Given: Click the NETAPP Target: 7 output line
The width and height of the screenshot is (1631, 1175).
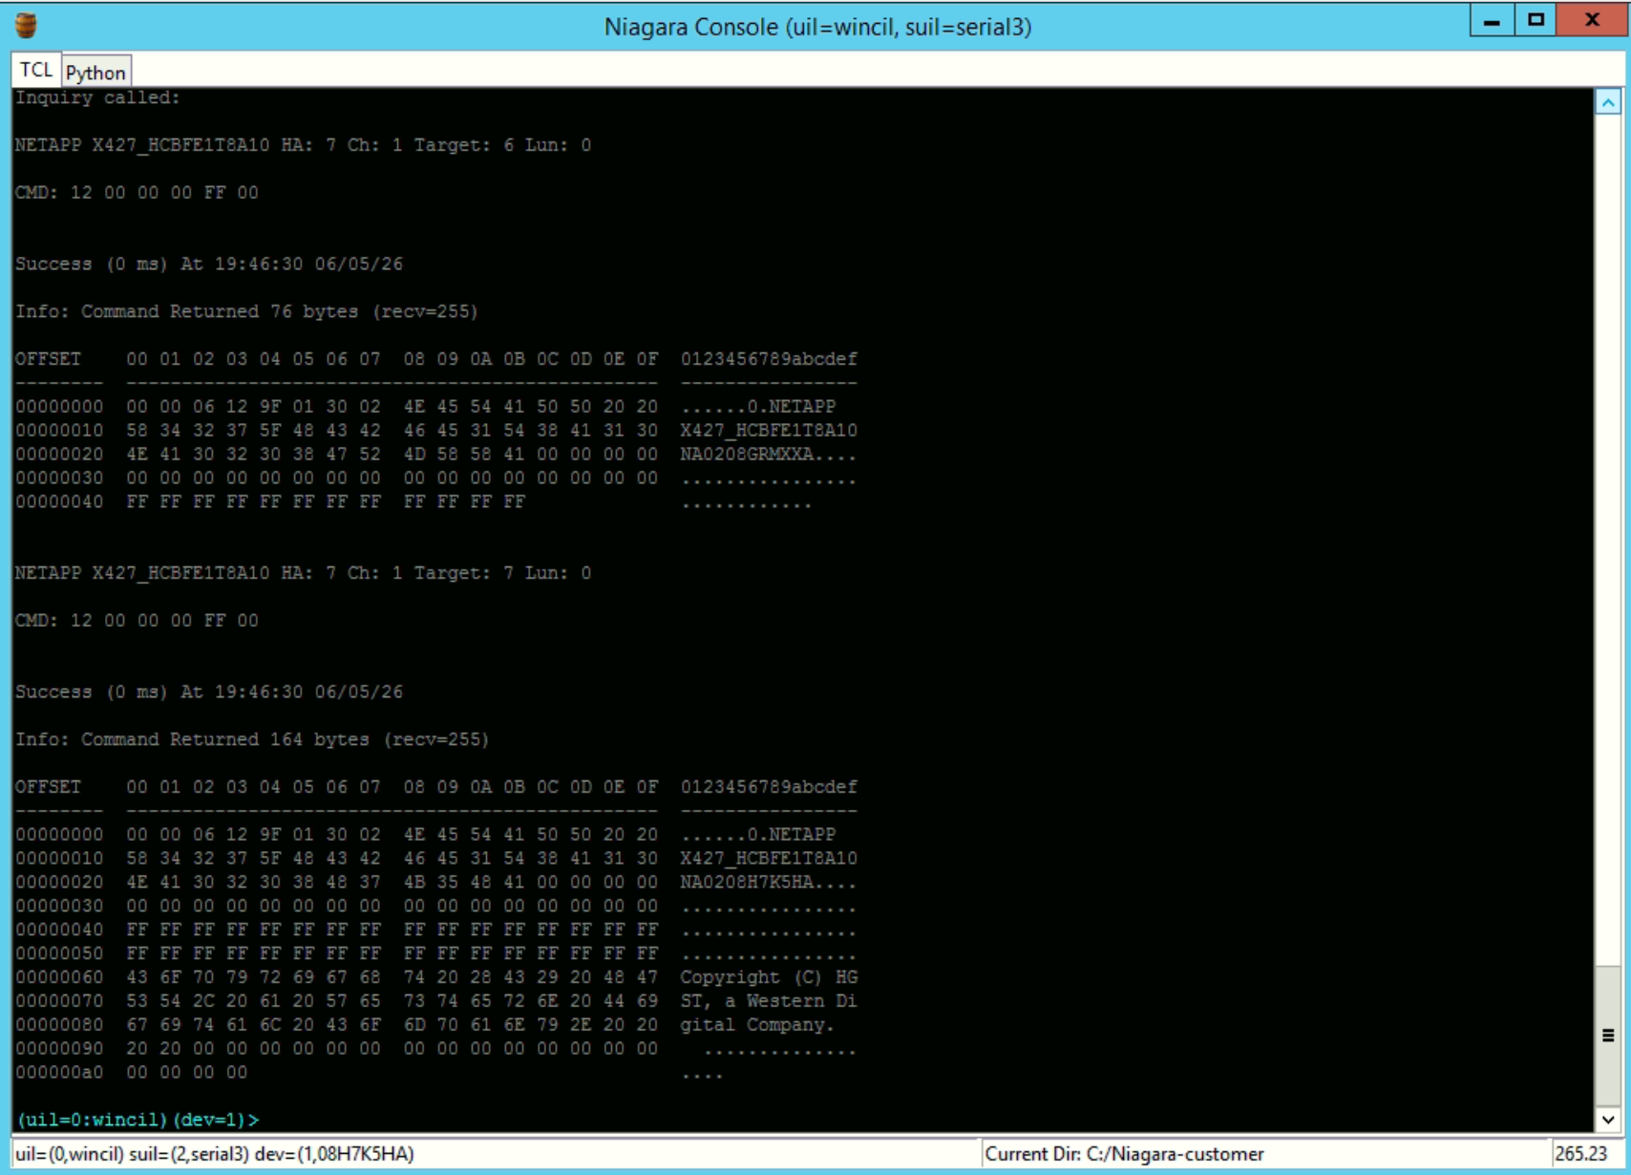Looking at the screenshot, I should tap(303, 573).
